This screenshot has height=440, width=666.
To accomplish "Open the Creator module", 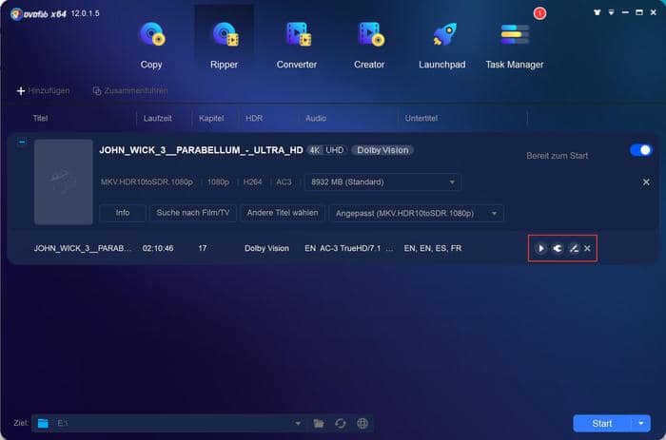I will click(x=369, y=46).
